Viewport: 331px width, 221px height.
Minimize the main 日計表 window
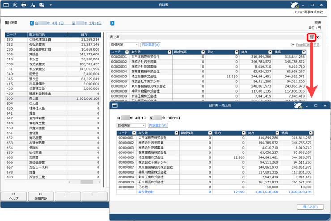pos(303,5)
